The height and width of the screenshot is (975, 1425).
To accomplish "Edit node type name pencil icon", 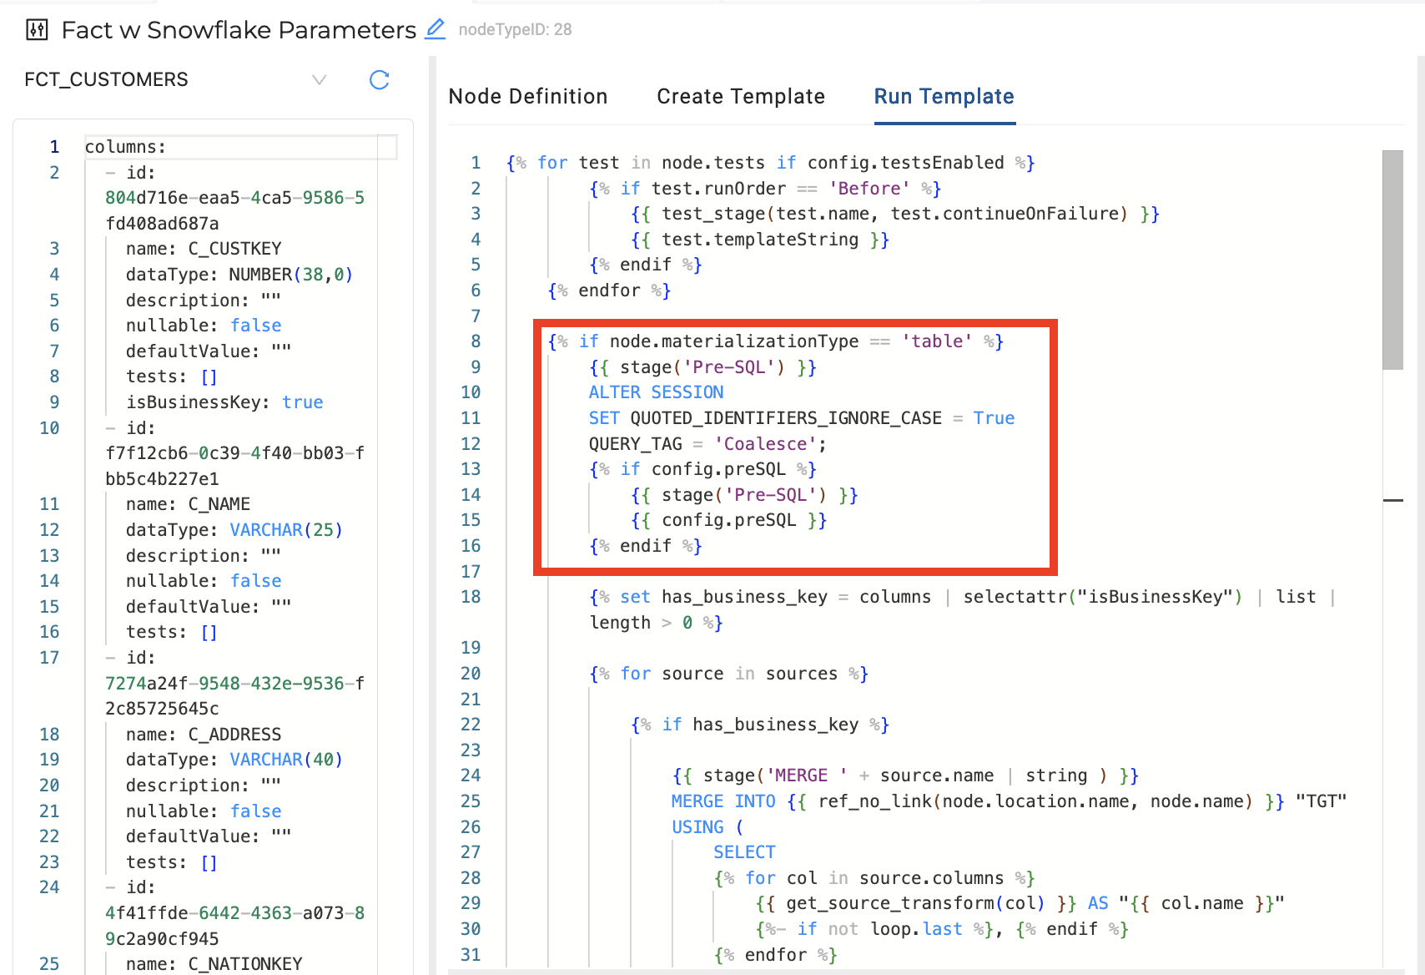I will tap(435, 29).
